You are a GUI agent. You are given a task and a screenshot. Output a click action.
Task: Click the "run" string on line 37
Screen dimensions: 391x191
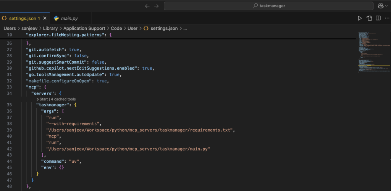click(x=53, y=117)
